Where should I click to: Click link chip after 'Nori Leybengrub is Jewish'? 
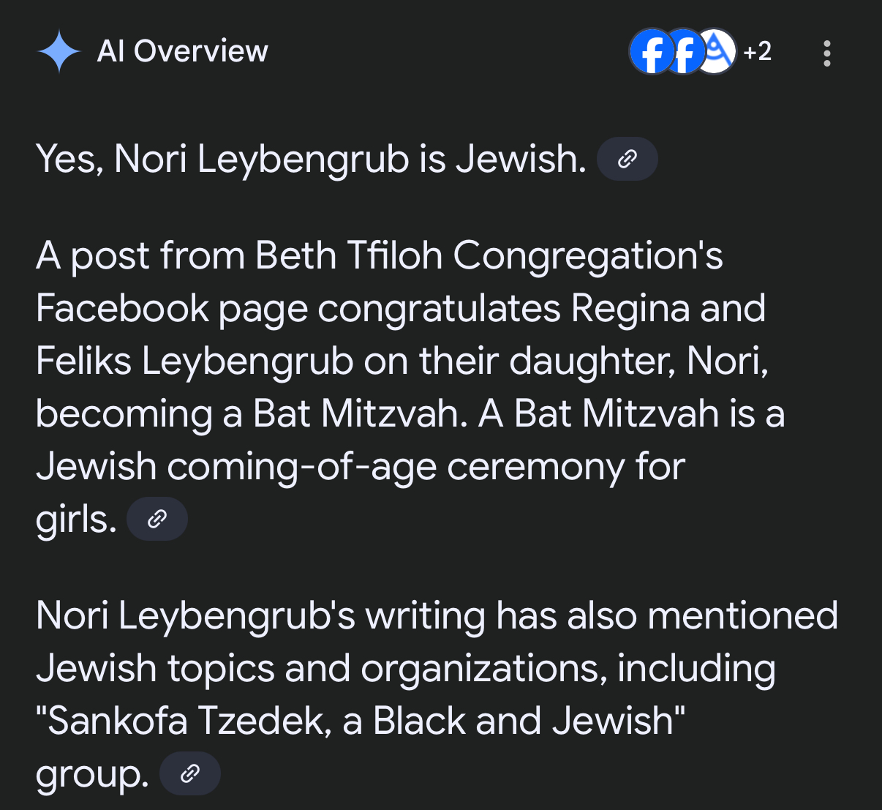(627, 159)
